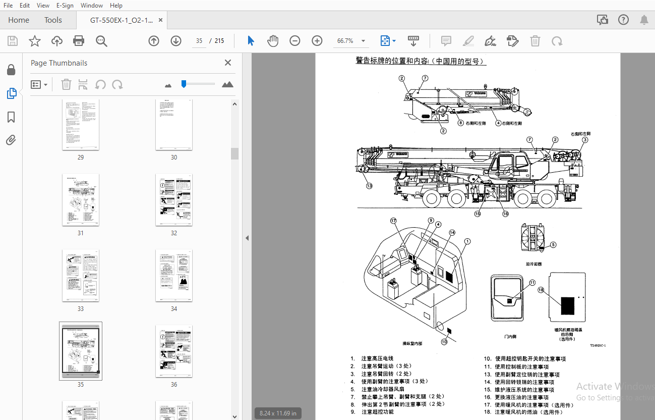Activate the selection arrow tool
Viewport: 655px width, 420px height.
[251, 41]
